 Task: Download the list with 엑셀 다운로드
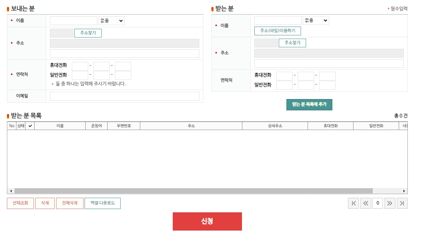[x=102, y=203]
